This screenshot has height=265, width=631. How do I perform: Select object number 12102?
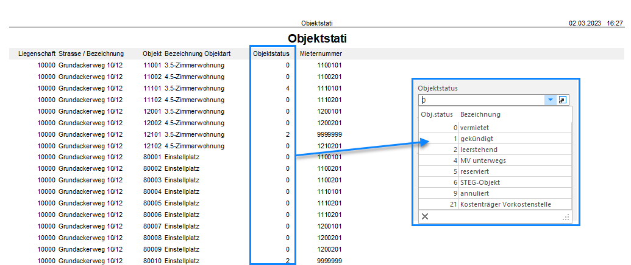(152, 146)
